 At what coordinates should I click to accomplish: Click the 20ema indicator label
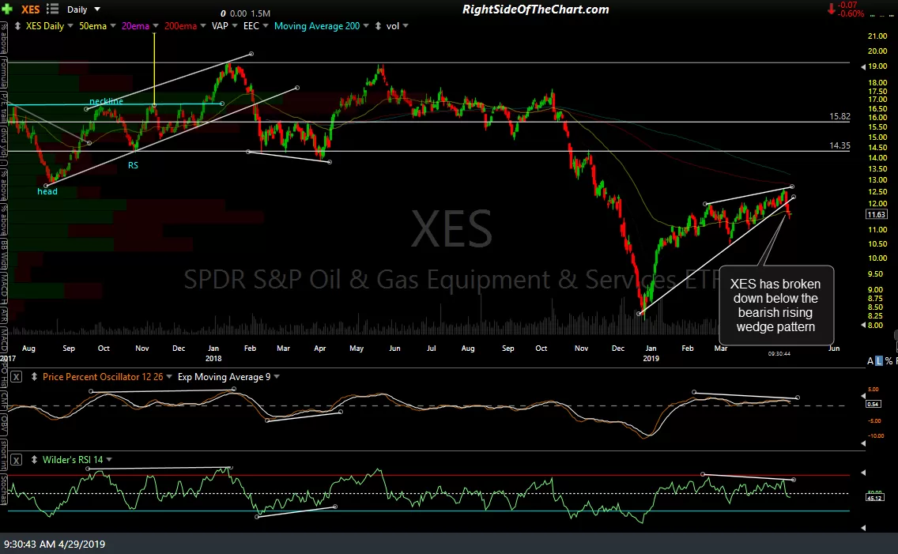pos(135,26)
